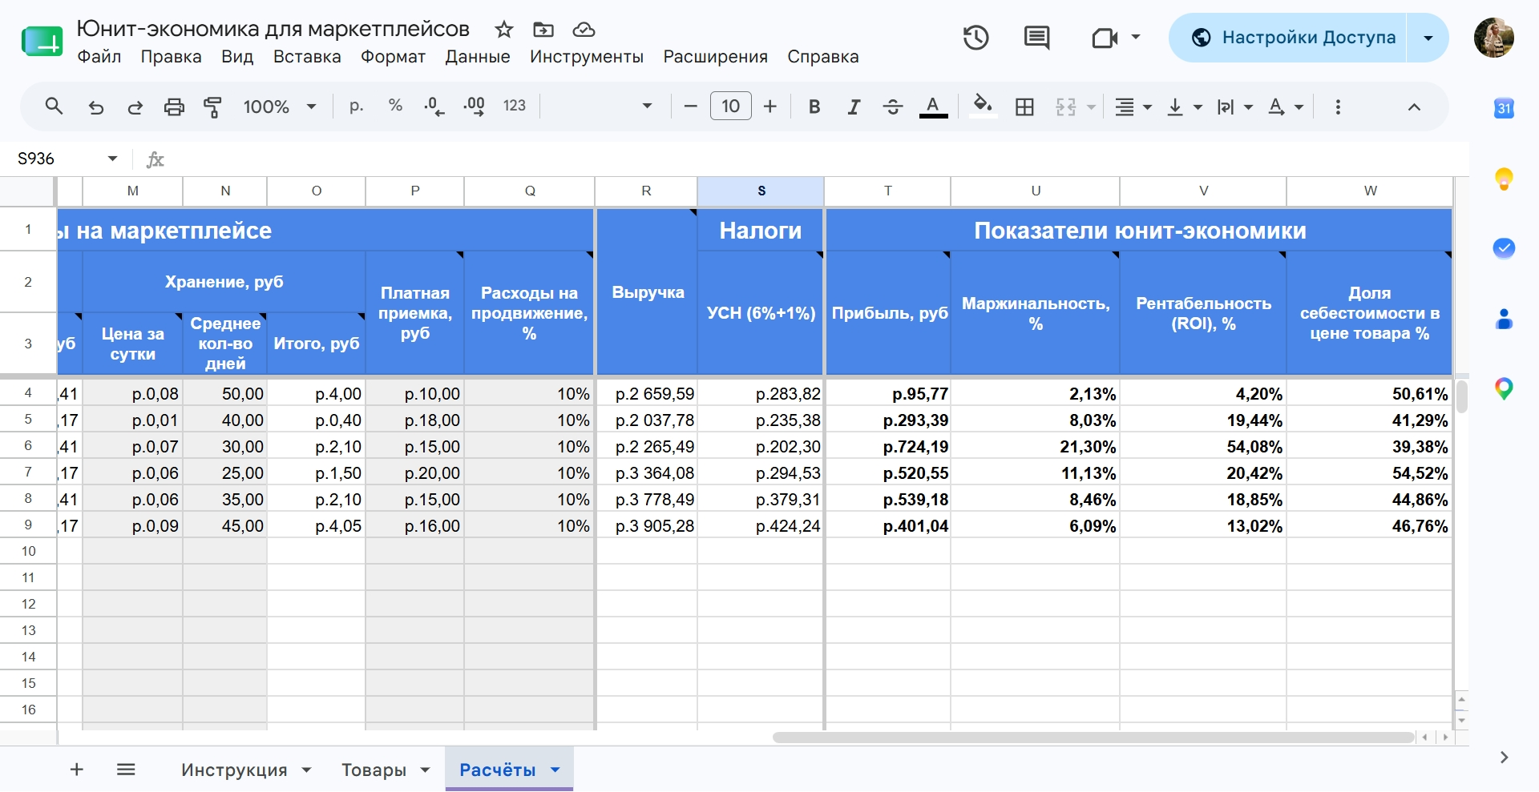Add a new sheet
Viewport: 1539px width, 792px height.
coord(77,770)
